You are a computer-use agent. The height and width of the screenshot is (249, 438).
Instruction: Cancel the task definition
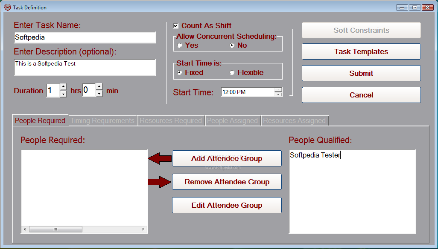[x=361, y=95]
